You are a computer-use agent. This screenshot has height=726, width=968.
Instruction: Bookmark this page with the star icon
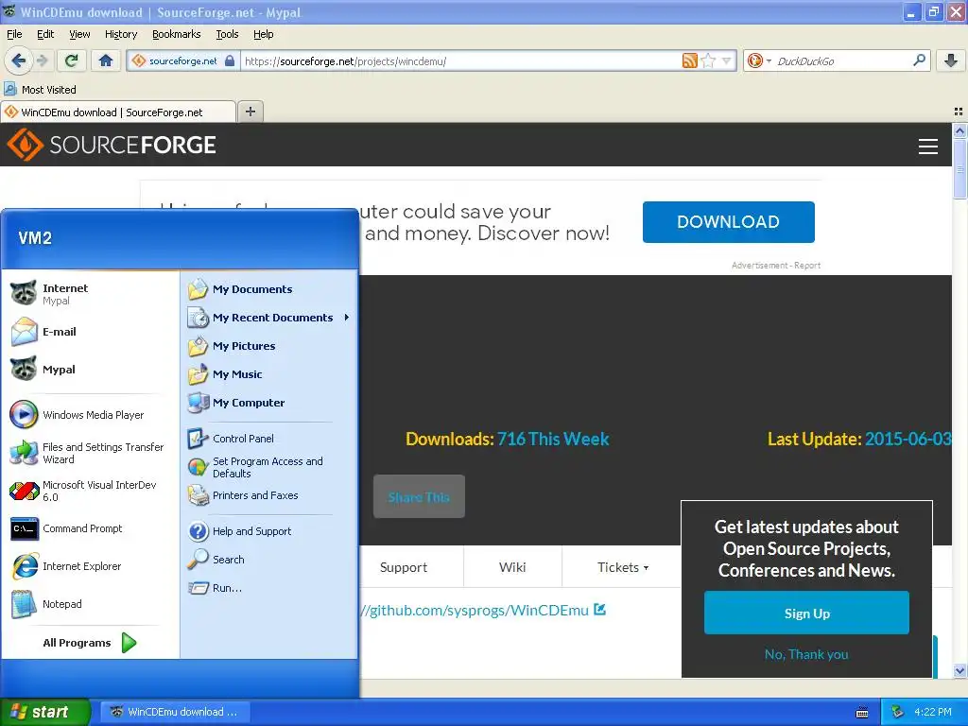point(708,60)
